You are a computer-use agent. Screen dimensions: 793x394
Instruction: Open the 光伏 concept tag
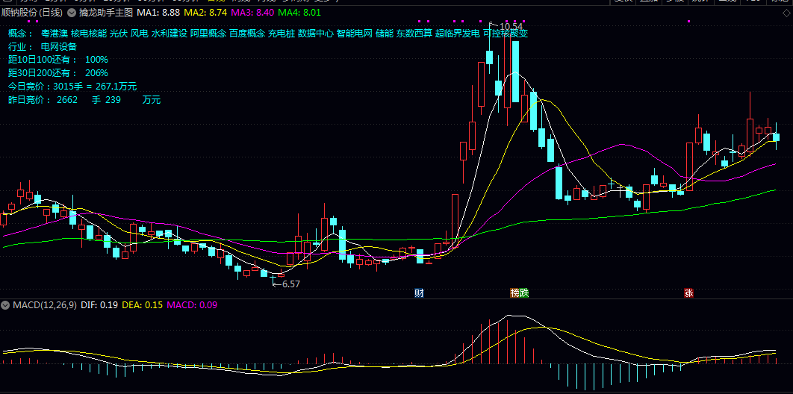[x=119, y=34]
